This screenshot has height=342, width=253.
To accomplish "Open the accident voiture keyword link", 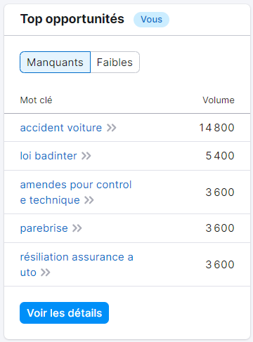I will point(61,128).
